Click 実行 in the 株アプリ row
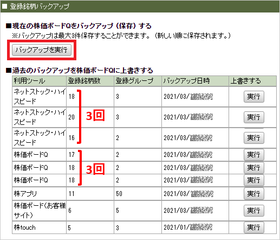 pos(254,194)
